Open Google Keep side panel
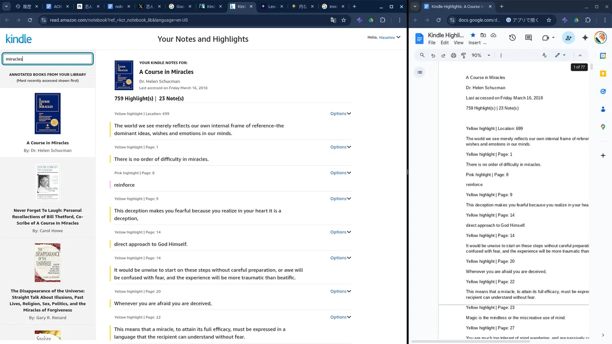 click(603, 74)
